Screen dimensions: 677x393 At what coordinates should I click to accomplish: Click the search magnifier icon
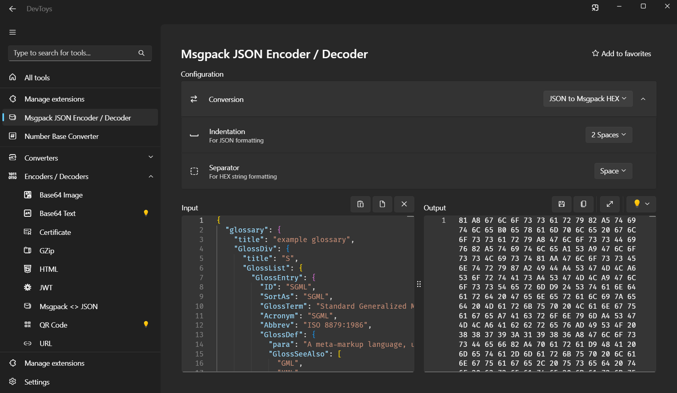coord(141,53)
